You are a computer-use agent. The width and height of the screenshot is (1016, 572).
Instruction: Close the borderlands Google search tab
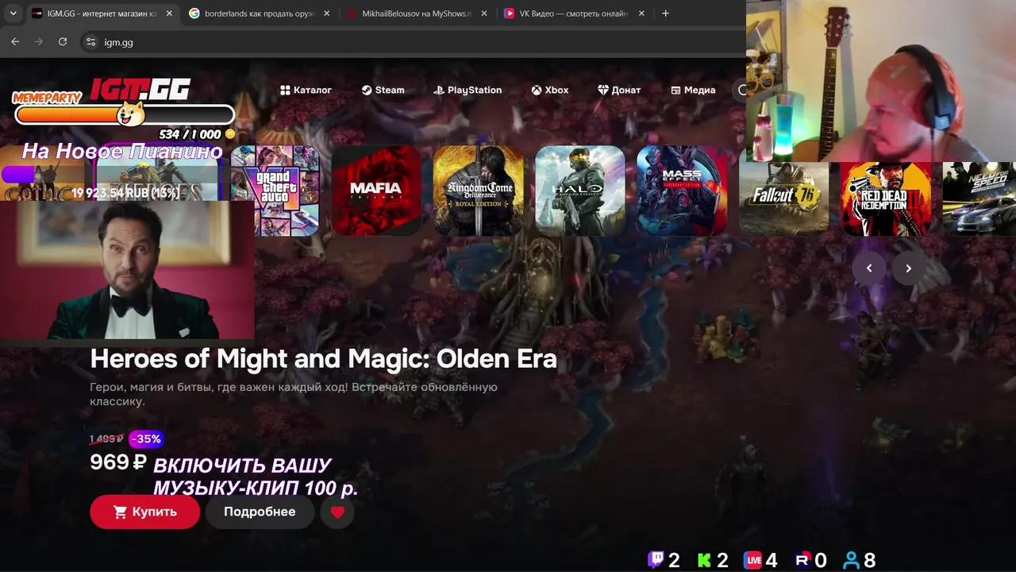coord(326,14)
